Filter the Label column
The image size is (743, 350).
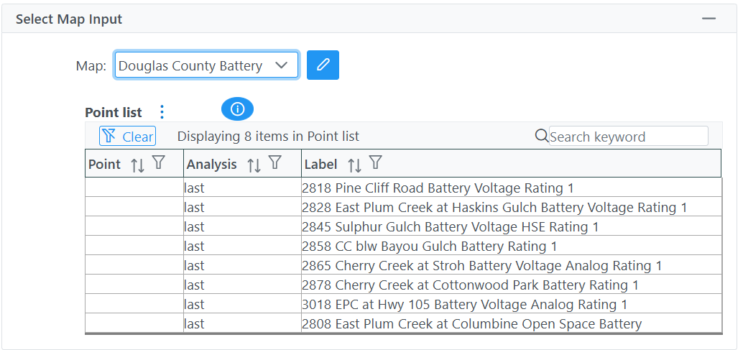[375, 163]
